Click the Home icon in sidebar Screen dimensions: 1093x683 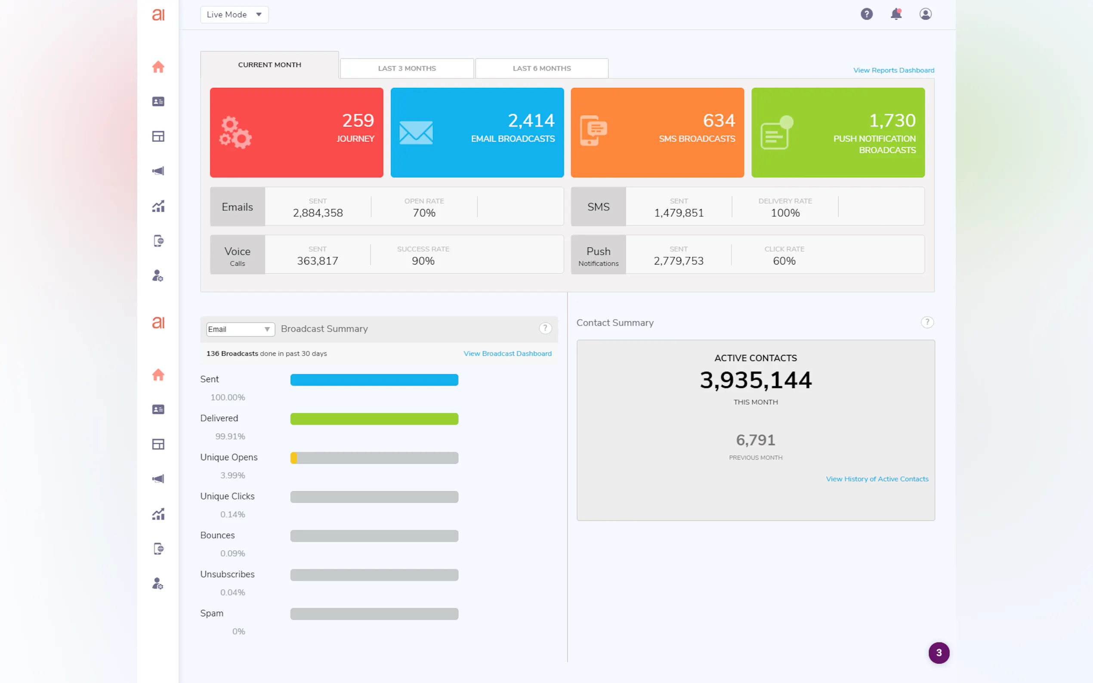click(x=157, y=67)
